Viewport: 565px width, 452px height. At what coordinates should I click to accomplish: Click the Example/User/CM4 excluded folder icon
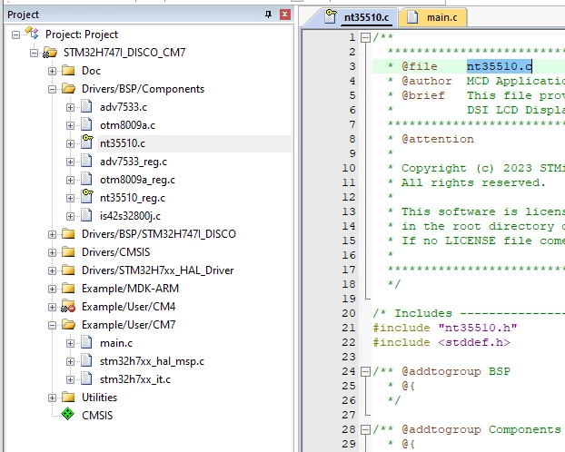coord(68,306)
